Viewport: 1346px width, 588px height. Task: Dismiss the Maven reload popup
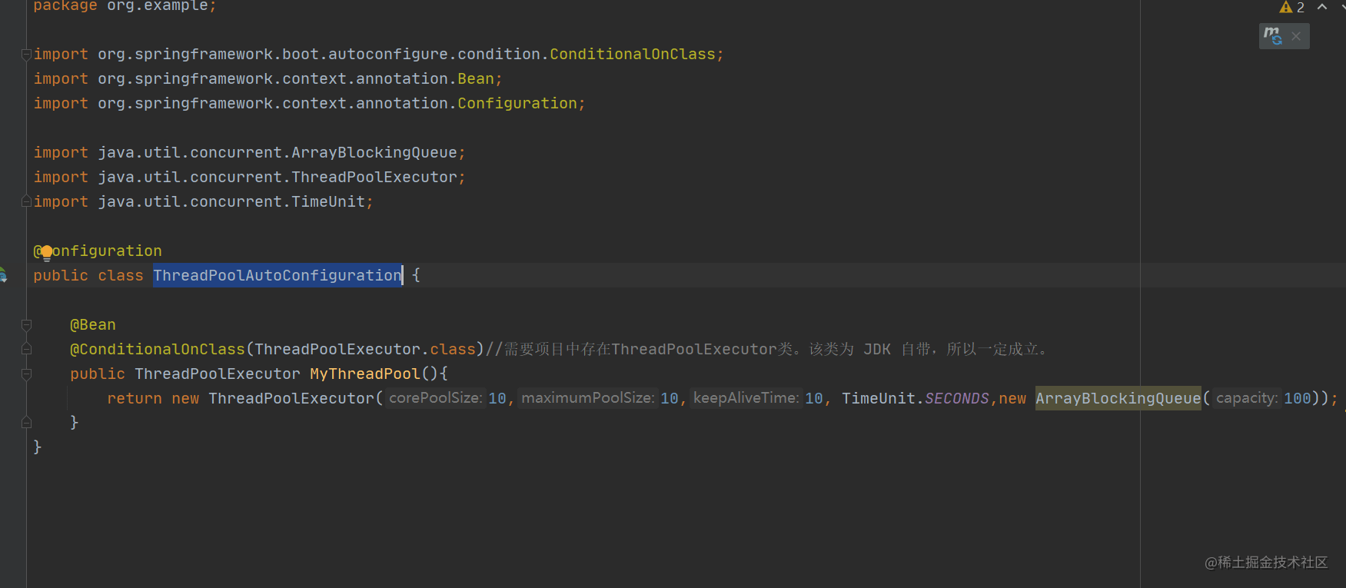tap(1296, 36)
